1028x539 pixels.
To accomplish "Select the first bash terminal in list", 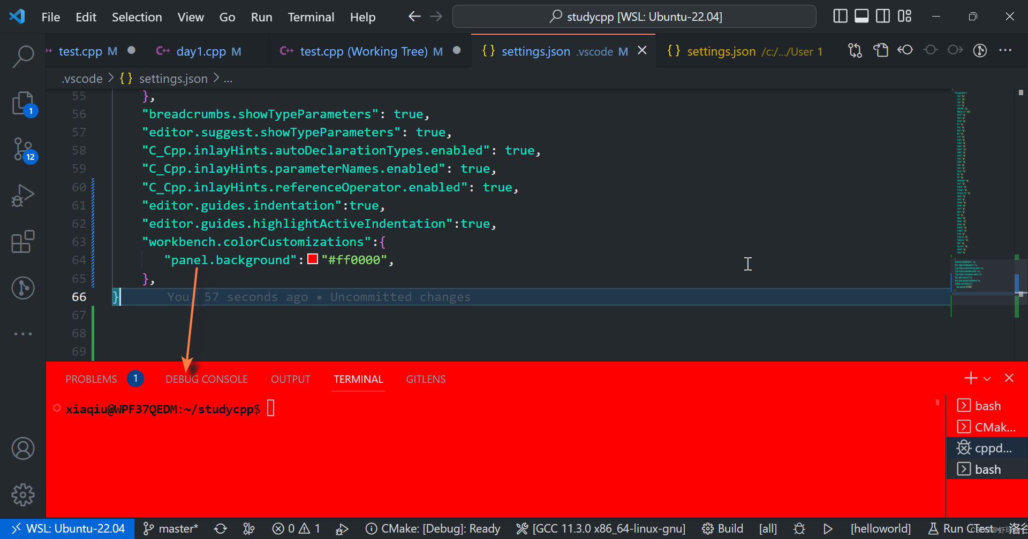I will [x=987, y=406].
